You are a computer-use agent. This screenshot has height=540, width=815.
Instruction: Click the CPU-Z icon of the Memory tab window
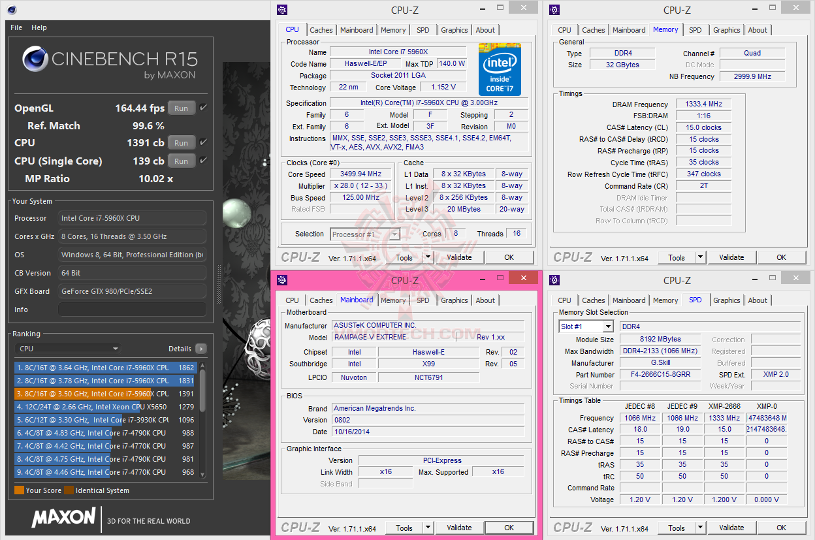click(554, 10)
